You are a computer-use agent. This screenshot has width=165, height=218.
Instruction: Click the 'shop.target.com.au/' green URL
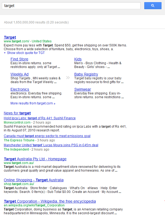click(x=19, y=184)
